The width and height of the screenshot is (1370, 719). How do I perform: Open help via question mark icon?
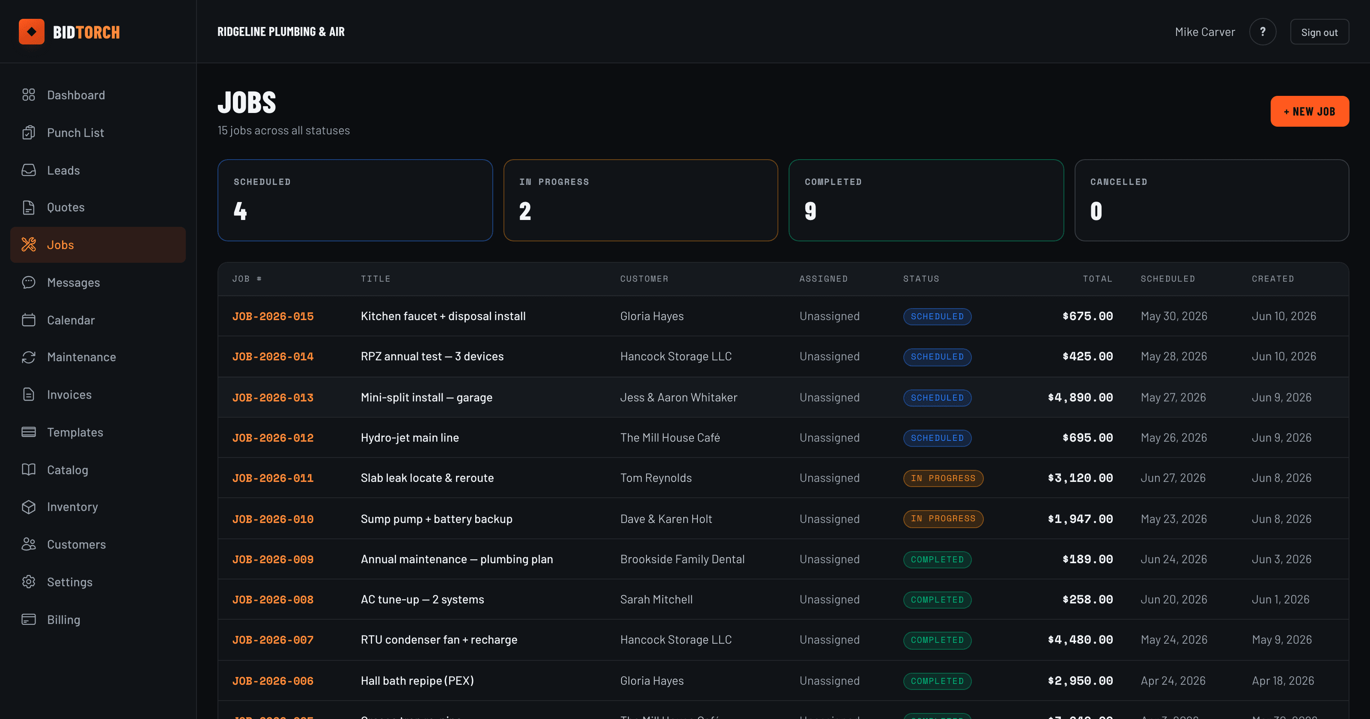(1263, 32)
